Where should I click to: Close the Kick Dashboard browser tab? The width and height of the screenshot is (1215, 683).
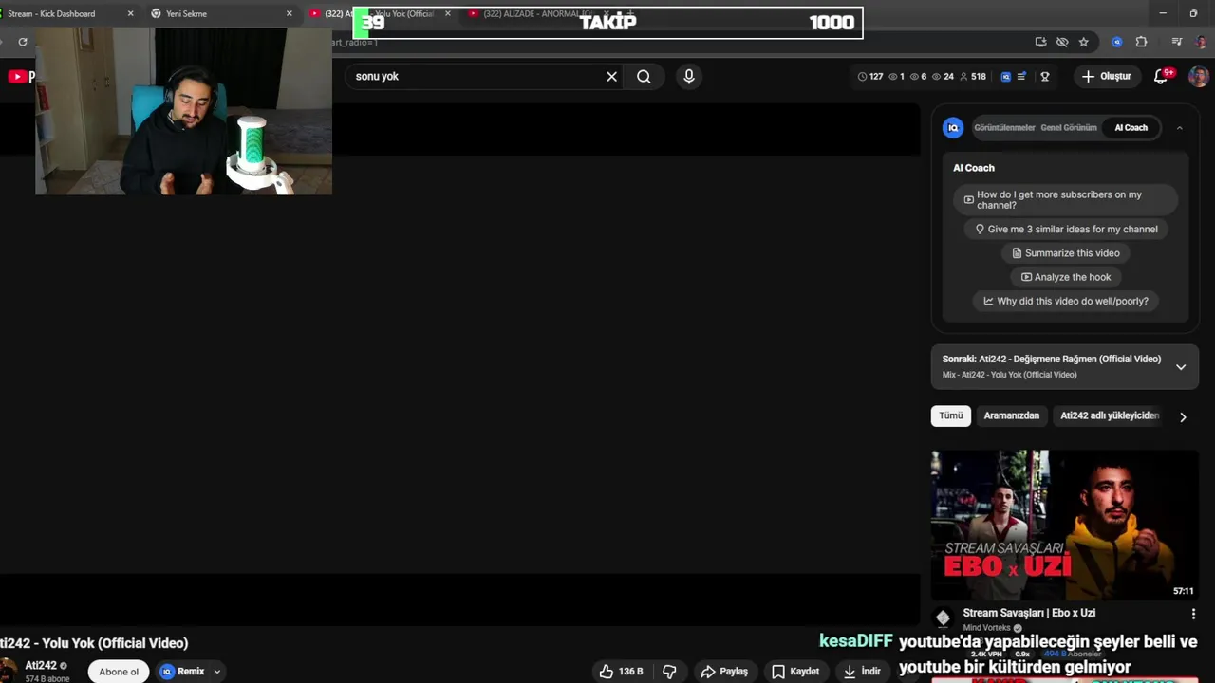[130, 14]
